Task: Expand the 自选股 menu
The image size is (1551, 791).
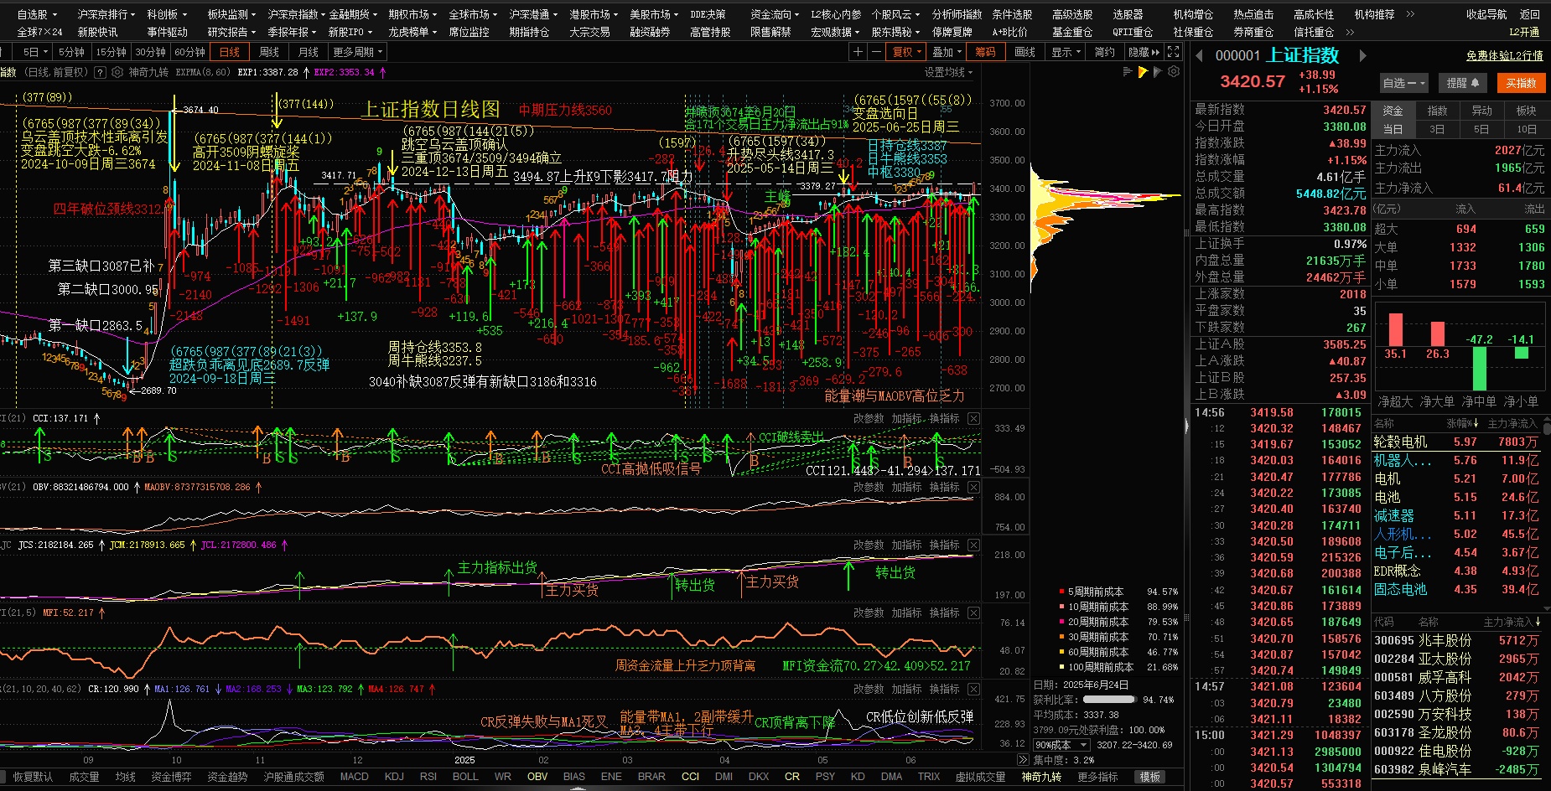Action: coord(37,14)
